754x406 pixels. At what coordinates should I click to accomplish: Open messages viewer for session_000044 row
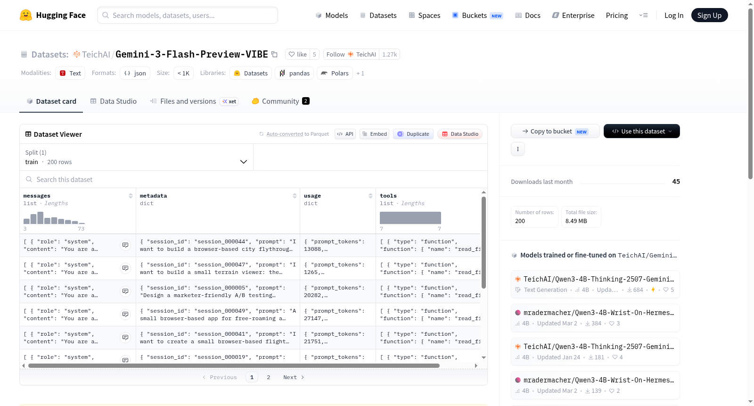(x=125, y=245)
